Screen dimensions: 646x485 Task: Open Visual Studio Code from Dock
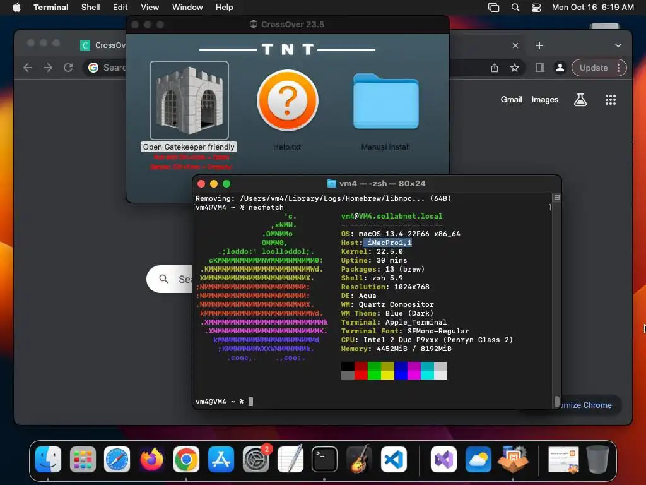pos(394,460)
